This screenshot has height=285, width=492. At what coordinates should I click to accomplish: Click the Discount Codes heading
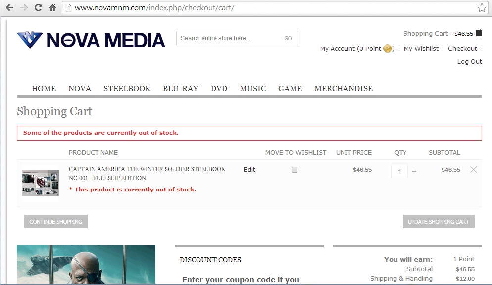[210, 260]
